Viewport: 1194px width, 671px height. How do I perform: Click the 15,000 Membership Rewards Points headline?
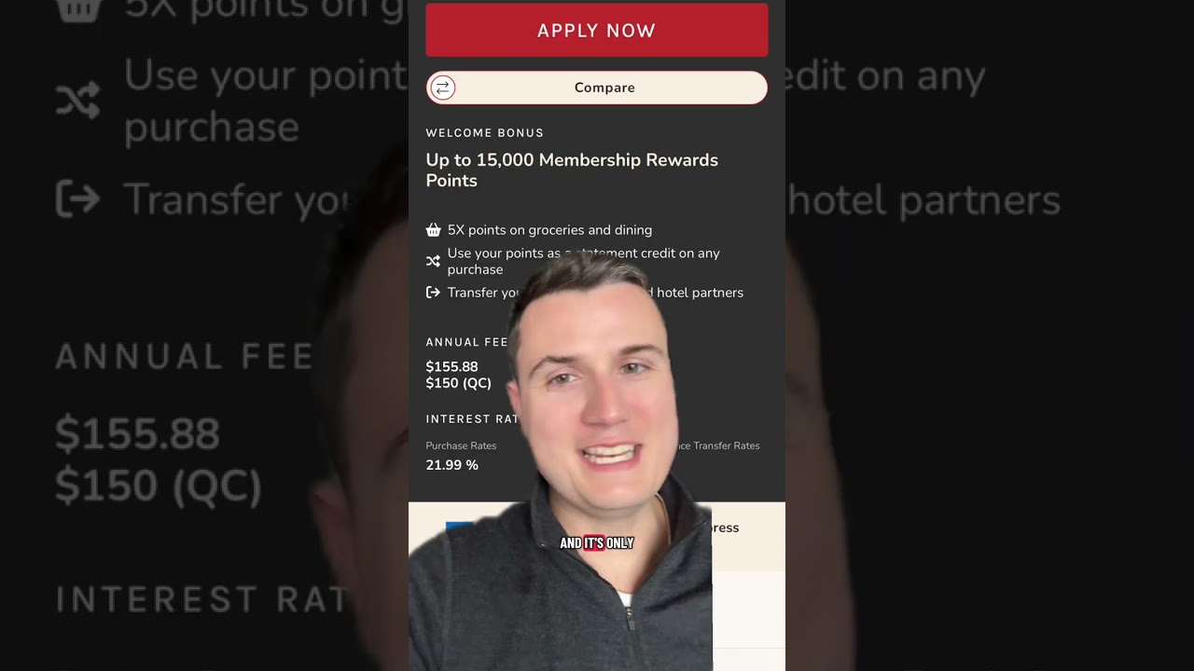point(572,171)
